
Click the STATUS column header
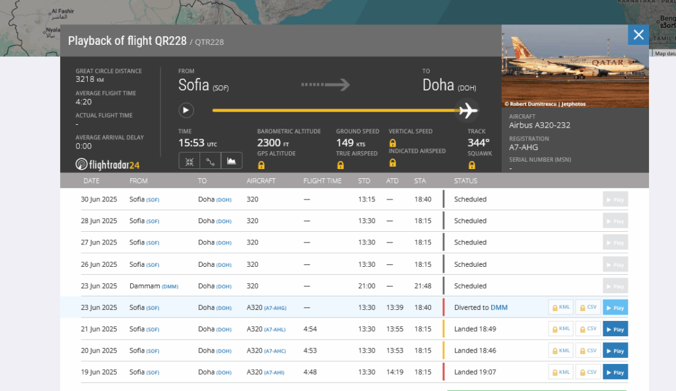click(x=465, y=181)
